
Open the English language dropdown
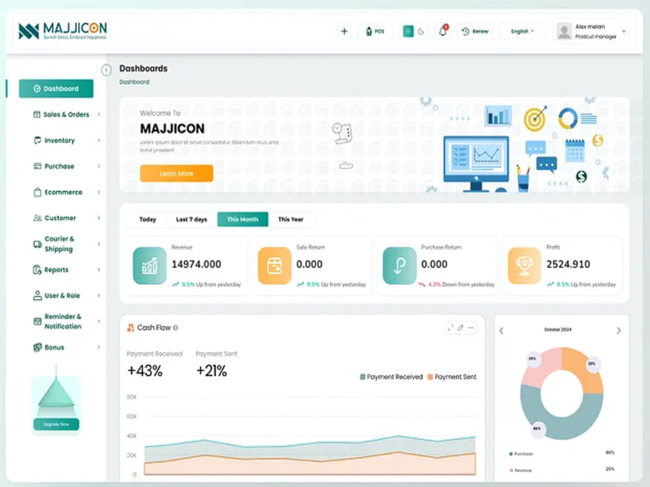(x=523, y=31)
